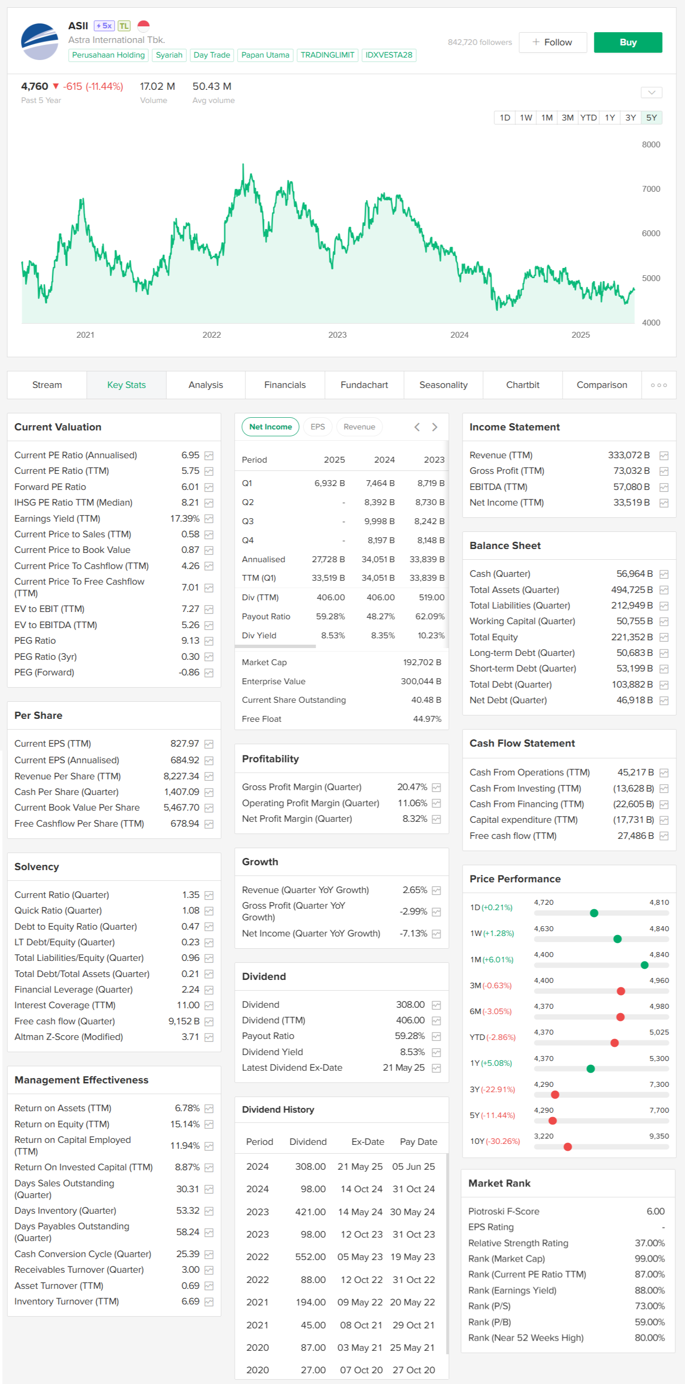
Task: Open the more tabs ellipsis menu
Action: [659, 385]
